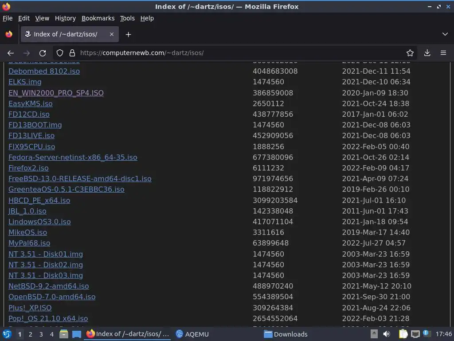454x341 pixels.
Task: Open the file manager taskbar launcher
Action: [64, 334]
